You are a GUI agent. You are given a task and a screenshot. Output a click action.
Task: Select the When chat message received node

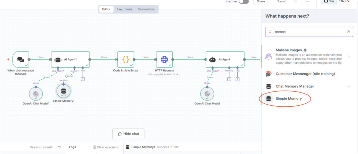tap(21, 59)
